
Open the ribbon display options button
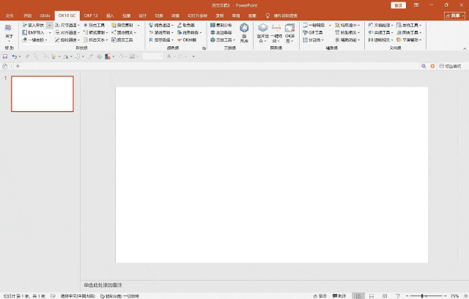[416, 5]
